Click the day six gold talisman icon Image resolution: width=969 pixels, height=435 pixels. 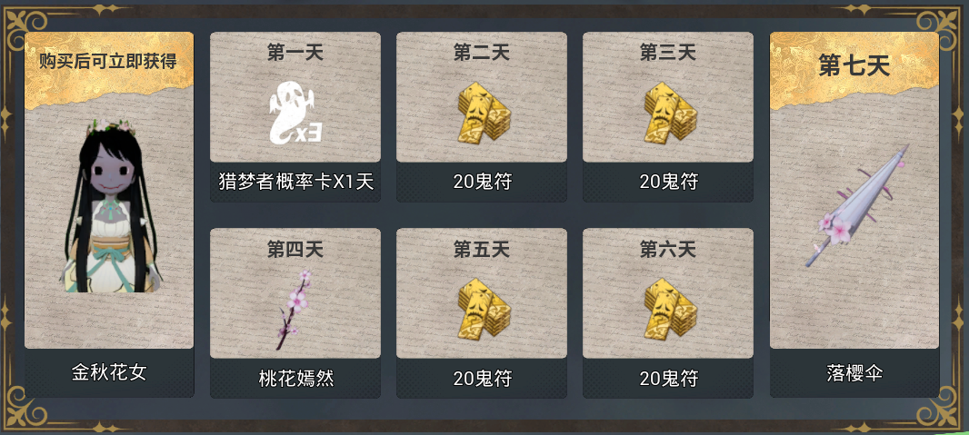(671, 309)
